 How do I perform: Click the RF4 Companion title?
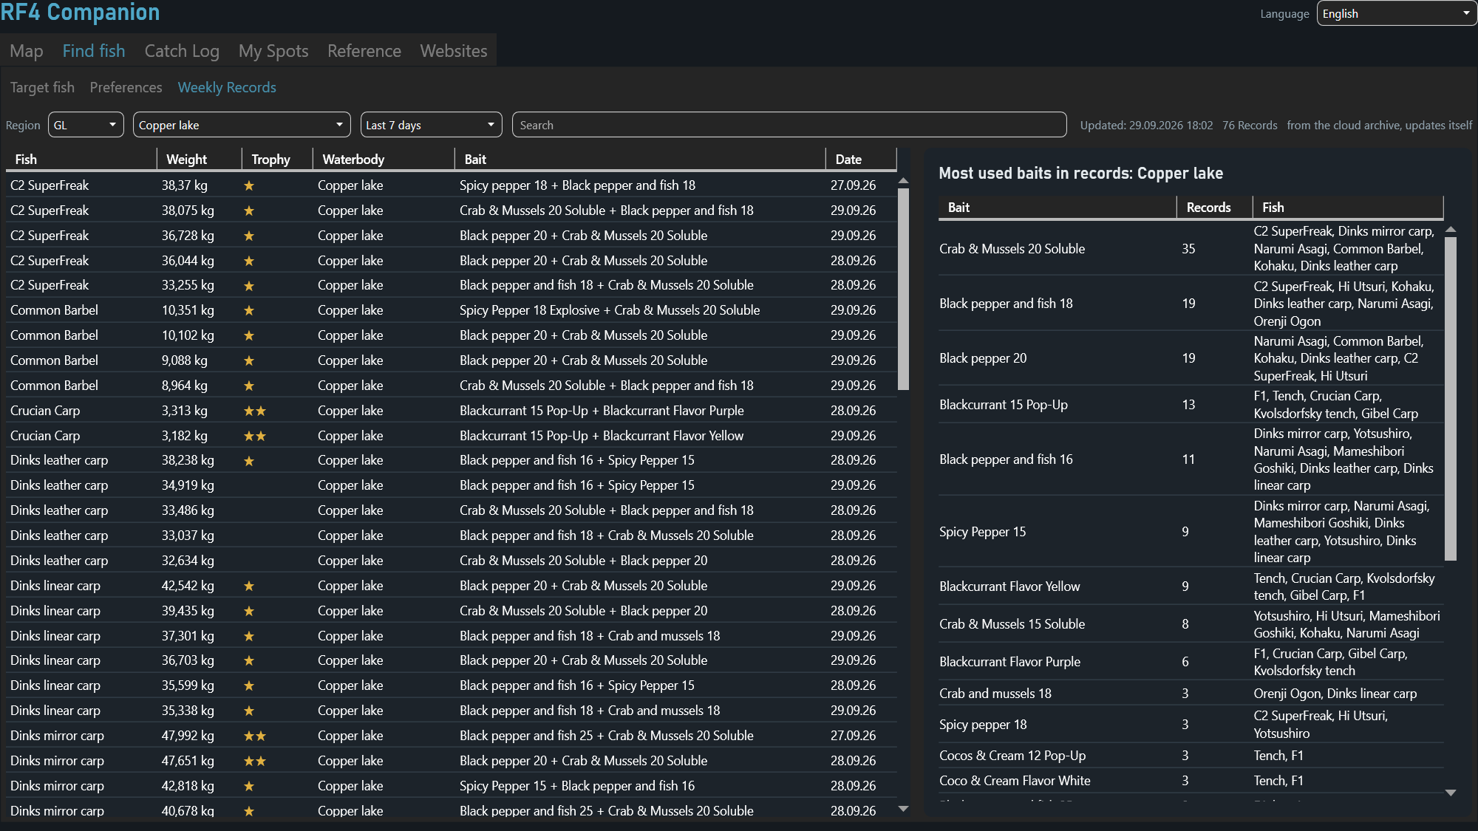[80, 13]
